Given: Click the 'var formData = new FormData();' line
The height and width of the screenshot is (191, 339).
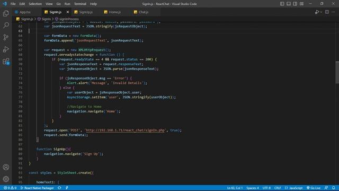Looking at the screenshot, I should tap(73, 36).
